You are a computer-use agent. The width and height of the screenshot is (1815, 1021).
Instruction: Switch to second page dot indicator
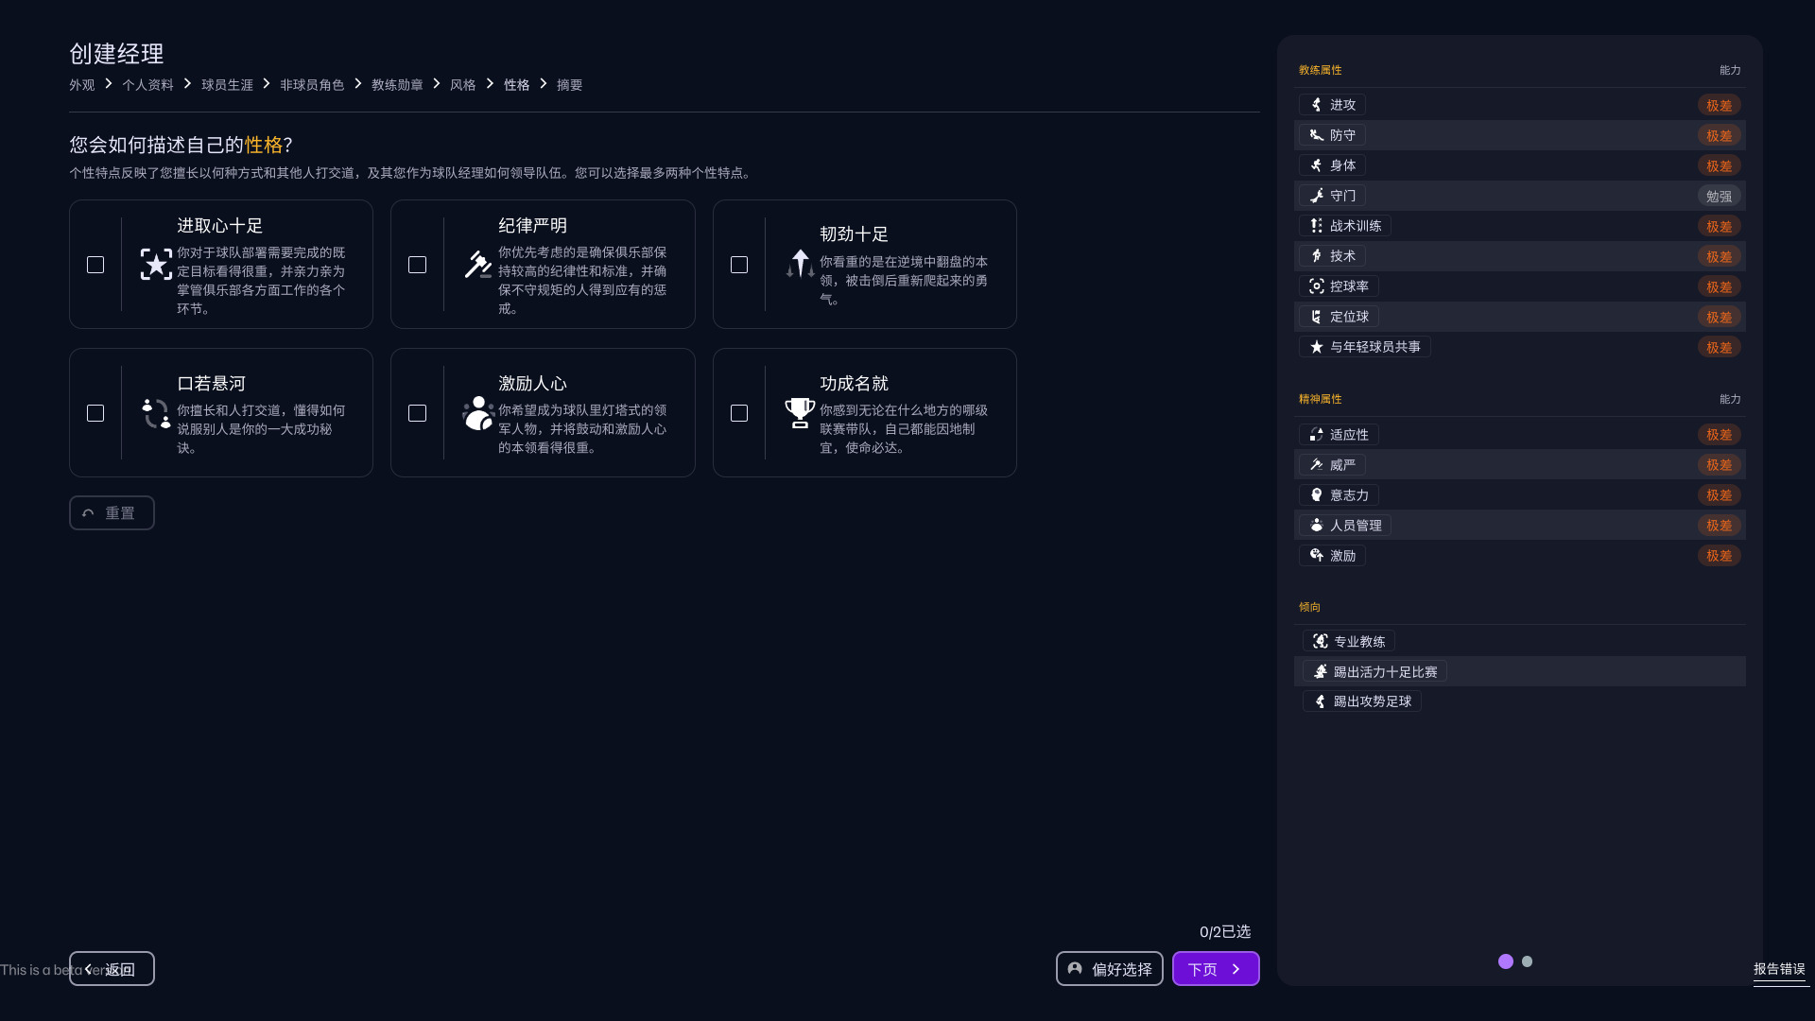pos(1527,961)
